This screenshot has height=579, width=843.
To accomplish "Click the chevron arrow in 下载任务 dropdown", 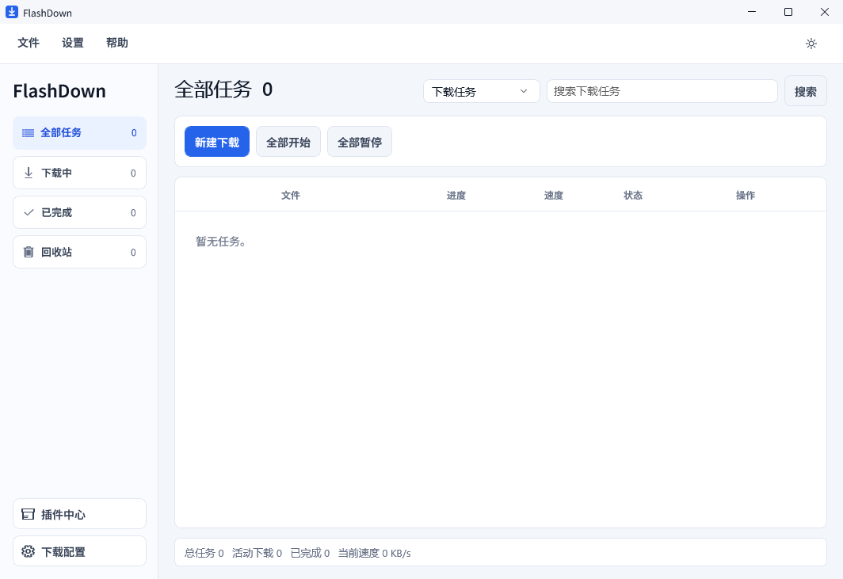I will [x=524, y=91].
